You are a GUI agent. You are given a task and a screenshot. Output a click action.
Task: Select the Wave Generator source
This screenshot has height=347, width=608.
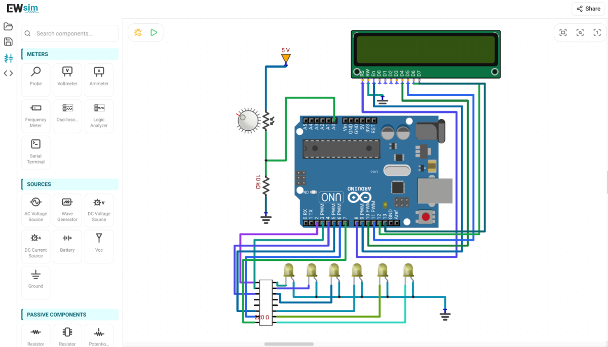pos(67,210)
